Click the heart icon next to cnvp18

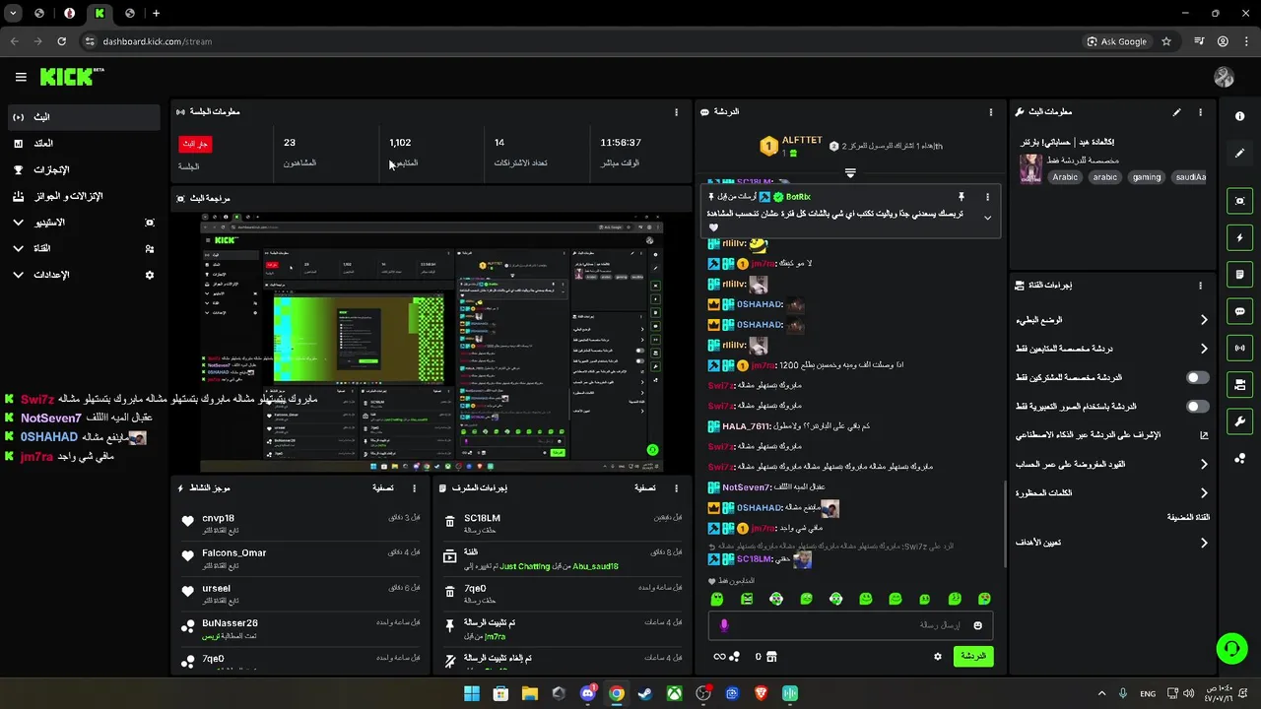(x=187, y=522)
